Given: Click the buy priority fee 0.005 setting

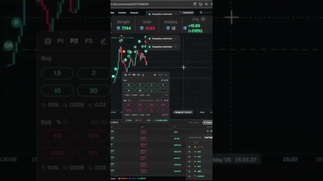Looking at the screenshot, I should [x=134, y=95].
